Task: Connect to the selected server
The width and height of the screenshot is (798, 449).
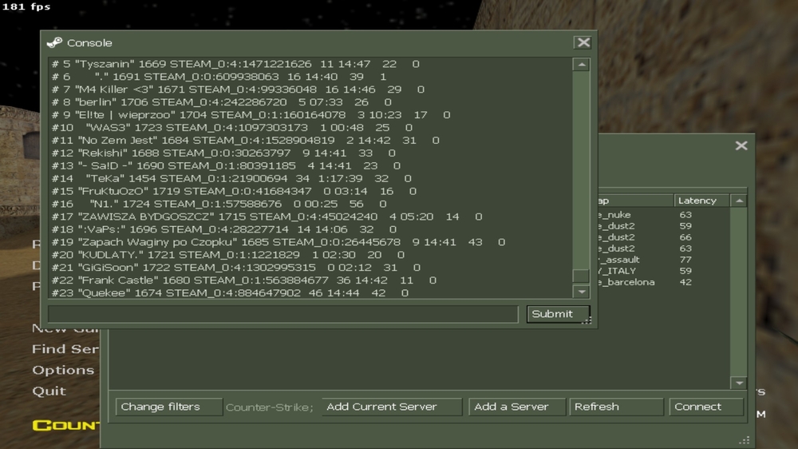Action: 706,407
